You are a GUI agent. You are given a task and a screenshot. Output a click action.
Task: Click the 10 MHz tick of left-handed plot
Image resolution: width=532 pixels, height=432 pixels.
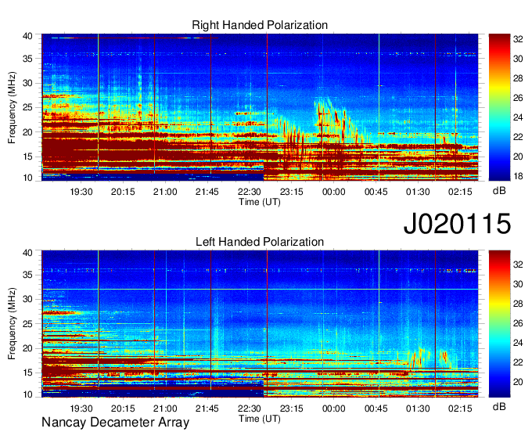pos(27,394)
